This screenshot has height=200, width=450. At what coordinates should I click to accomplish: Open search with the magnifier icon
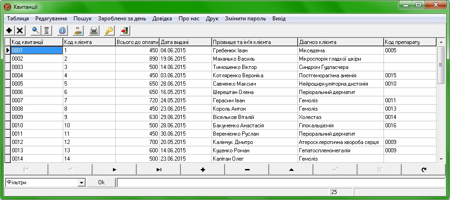[36, 30]
